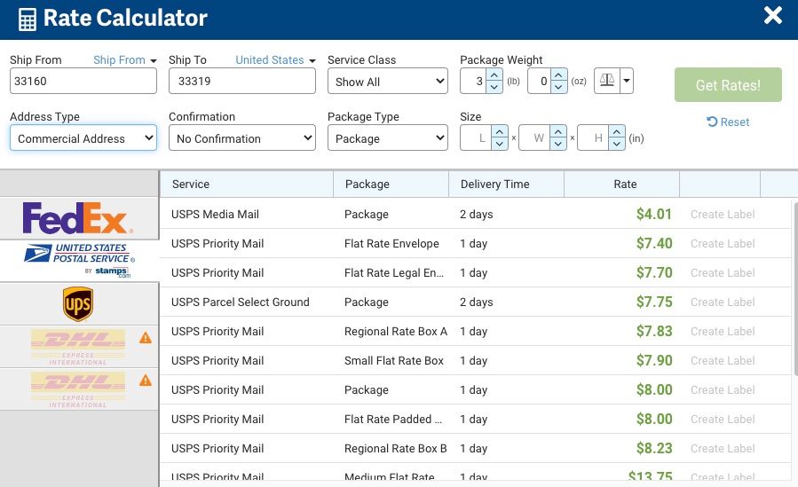Click the scale icon button for weight
The image size is (798, 487).
point(606,81)
